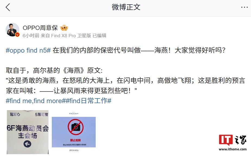The image size is (251, 156).
Task: Tap the orange verified V badge
Action: pos(17,35)
